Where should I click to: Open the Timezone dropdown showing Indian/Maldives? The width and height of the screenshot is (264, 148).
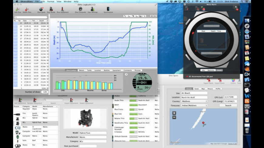194,105
